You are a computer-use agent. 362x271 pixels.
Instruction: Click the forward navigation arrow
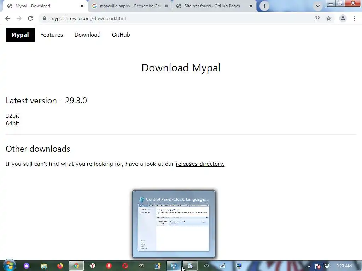(19, 18)
